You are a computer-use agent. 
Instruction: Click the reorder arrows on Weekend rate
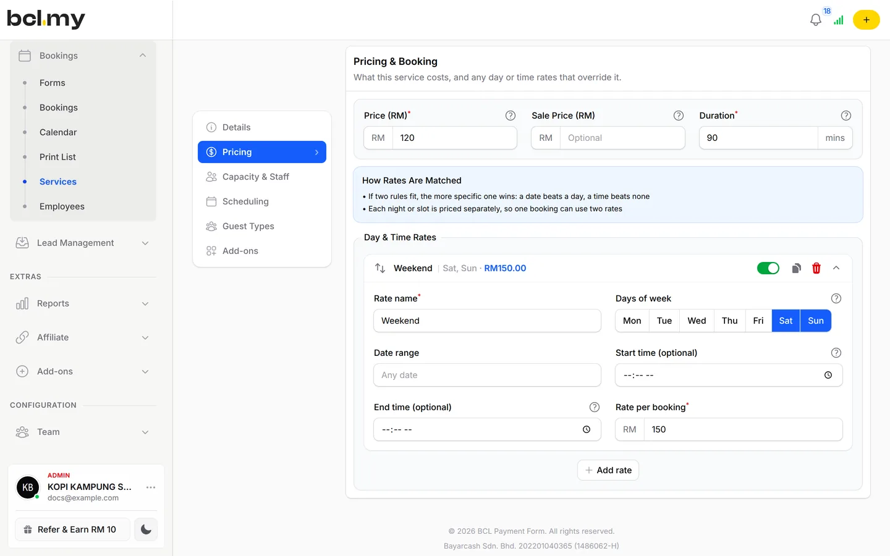(380, 268)
